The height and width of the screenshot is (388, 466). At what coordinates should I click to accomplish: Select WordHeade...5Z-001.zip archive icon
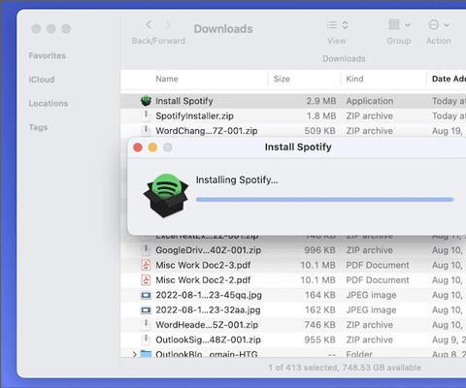pyautogui.click(x=146, y=324)
